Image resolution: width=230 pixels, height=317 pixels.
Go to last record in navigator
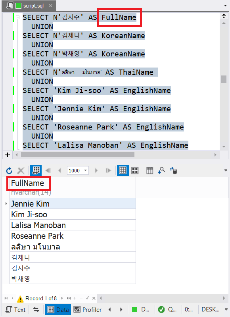coord(69,298)
